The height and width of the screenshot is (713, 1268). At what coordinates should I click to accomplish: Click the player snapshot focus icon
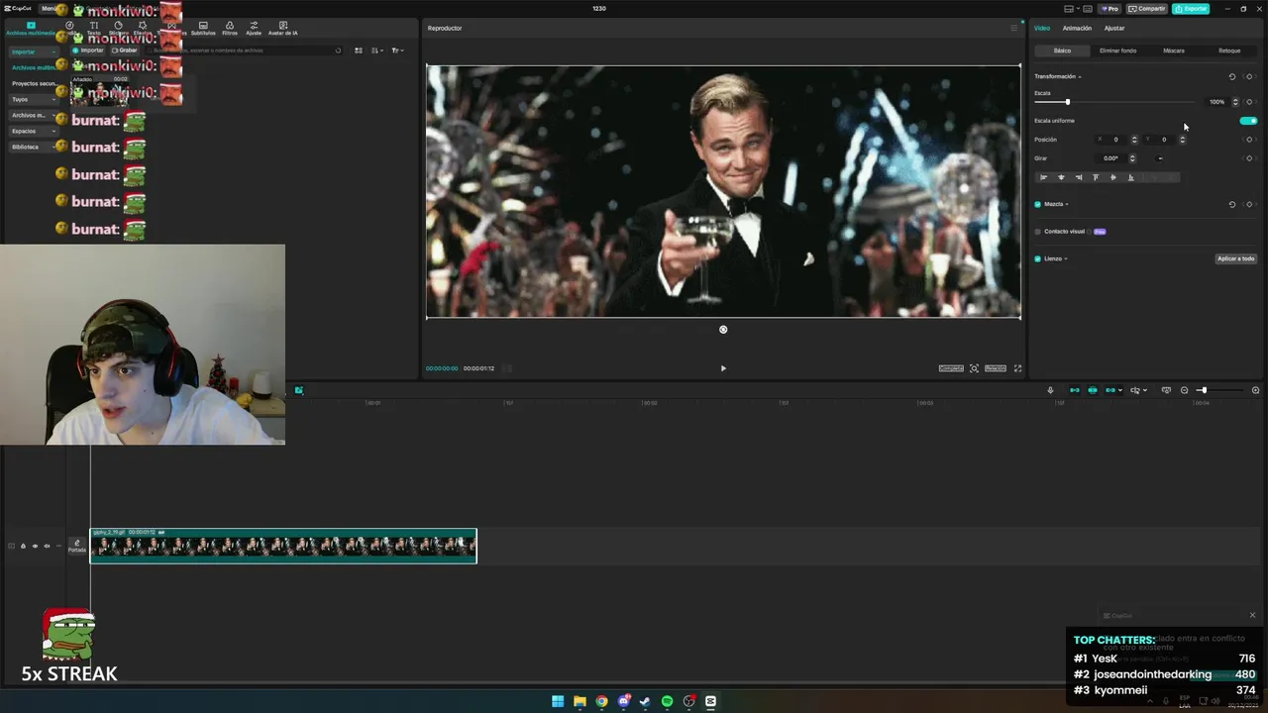pyautogui.click(x=974, y=368)
